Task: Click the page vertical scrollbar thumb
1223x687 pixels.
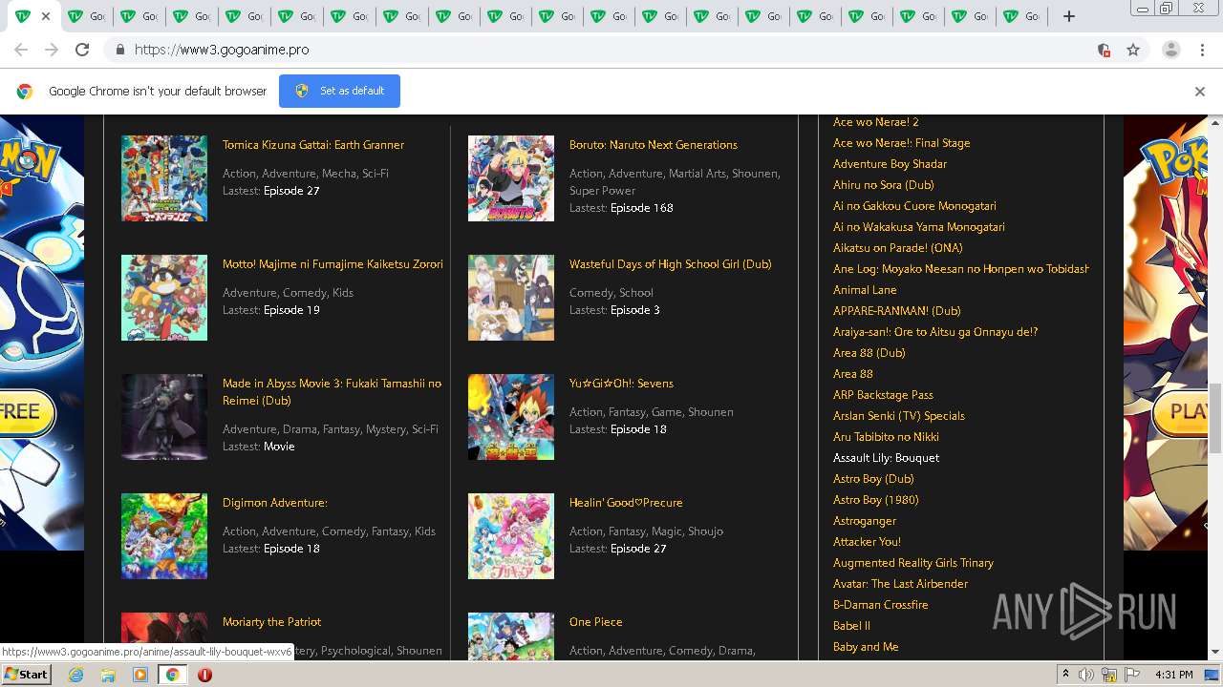Action: pos(1215,417)
